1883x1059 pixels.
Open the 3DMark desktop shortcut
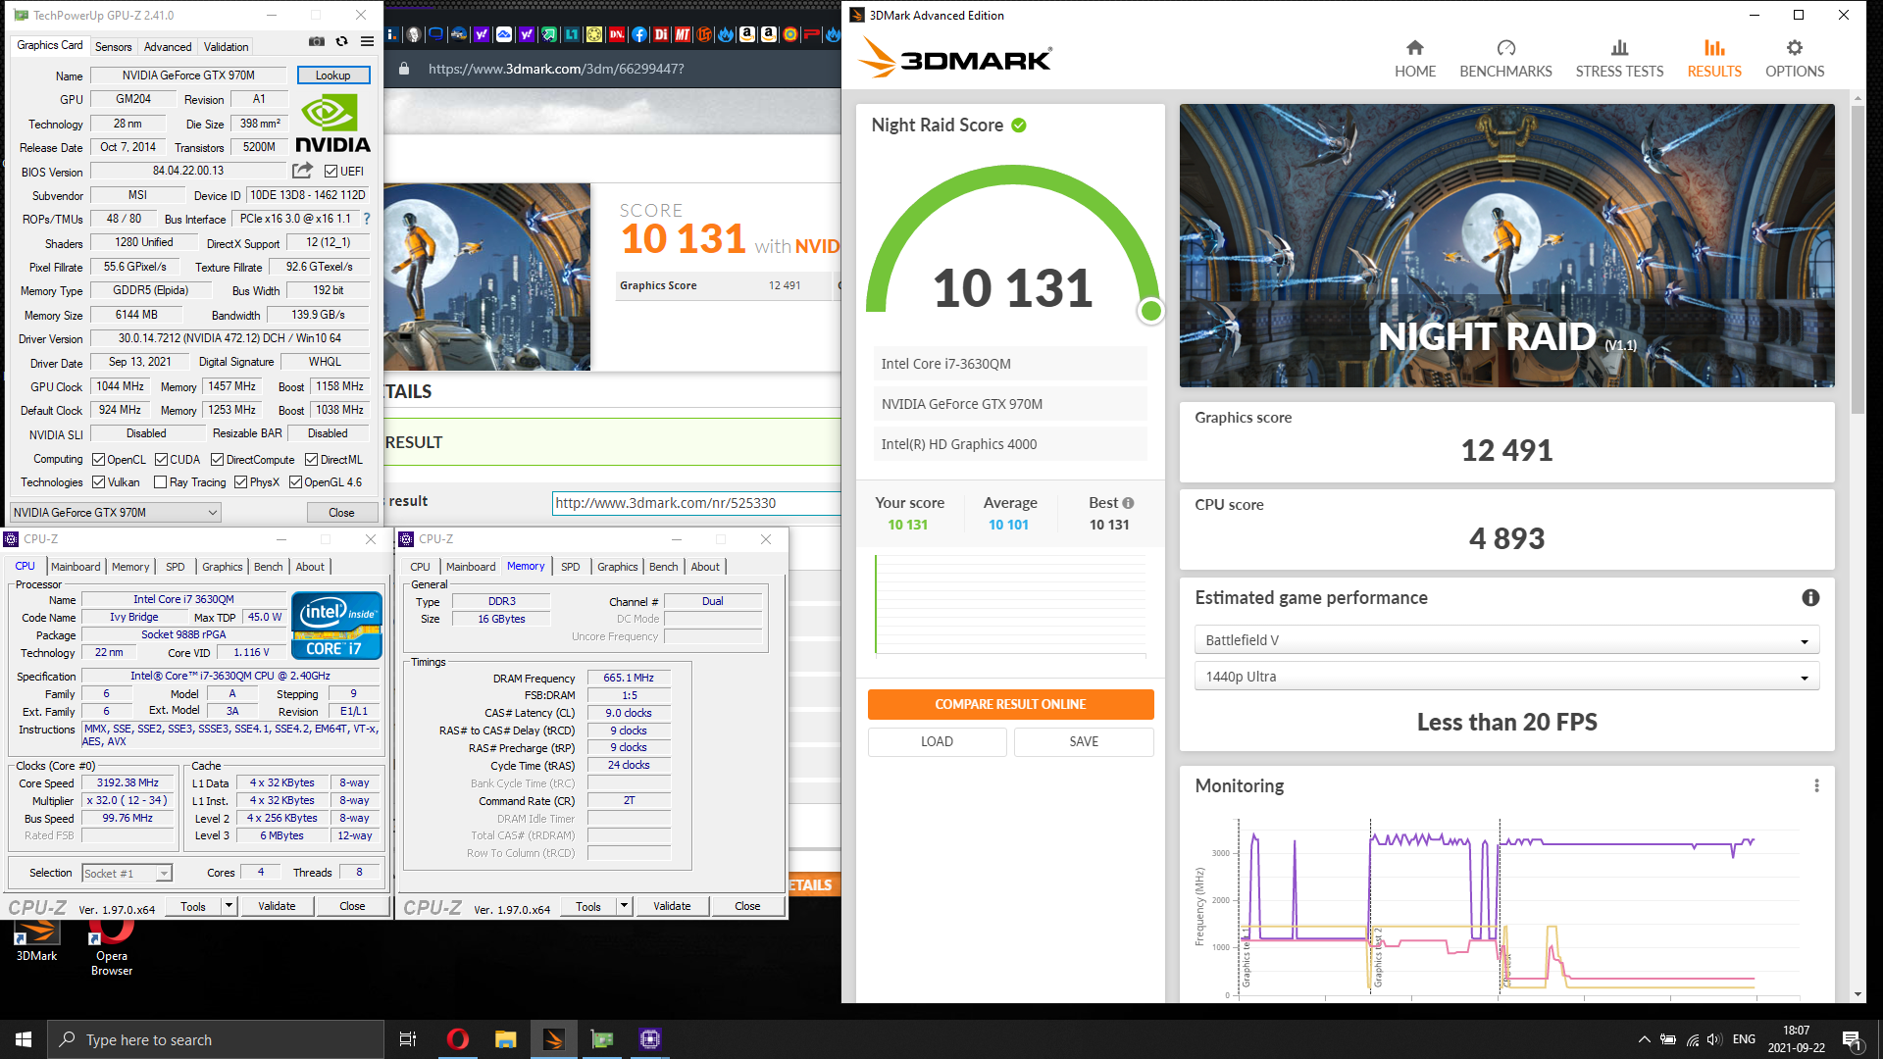(36, 941)
